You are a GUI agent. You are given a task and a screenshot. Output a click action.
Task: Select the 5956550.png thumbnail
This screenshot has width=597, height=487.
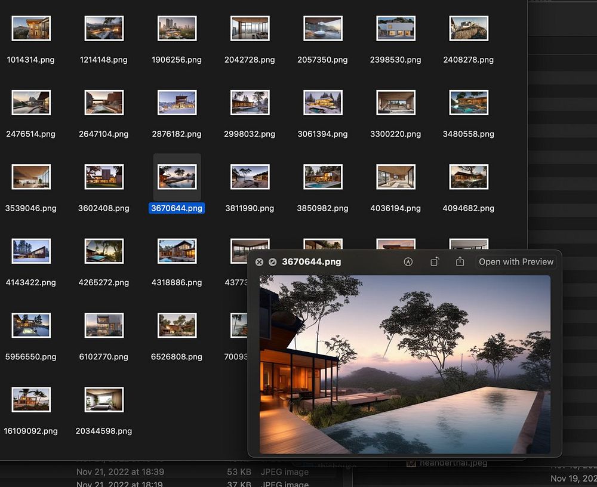pos(31,325)
